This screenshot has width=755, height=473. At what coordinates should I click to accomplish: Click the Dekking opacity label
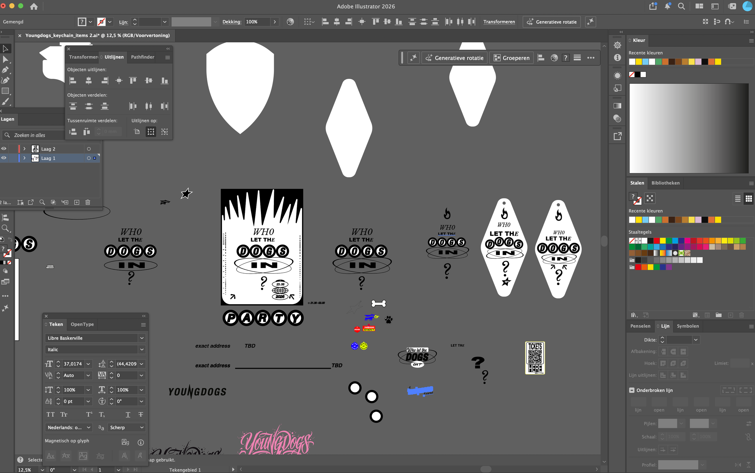[x=232, y=22]
